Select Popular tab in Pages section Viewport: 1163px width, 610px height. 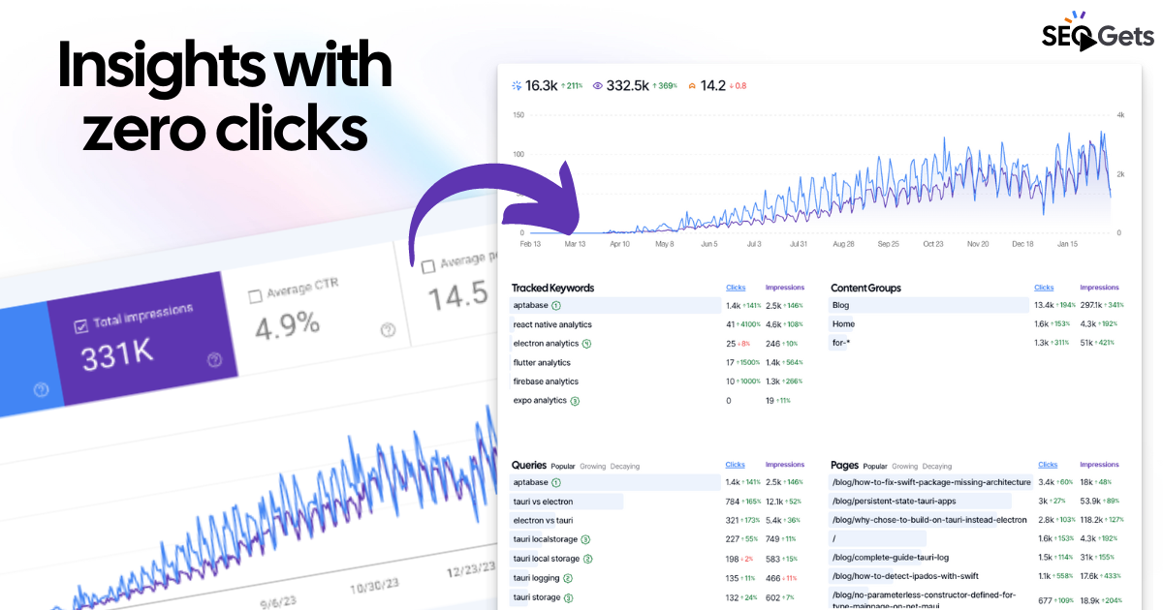(875, 466)
